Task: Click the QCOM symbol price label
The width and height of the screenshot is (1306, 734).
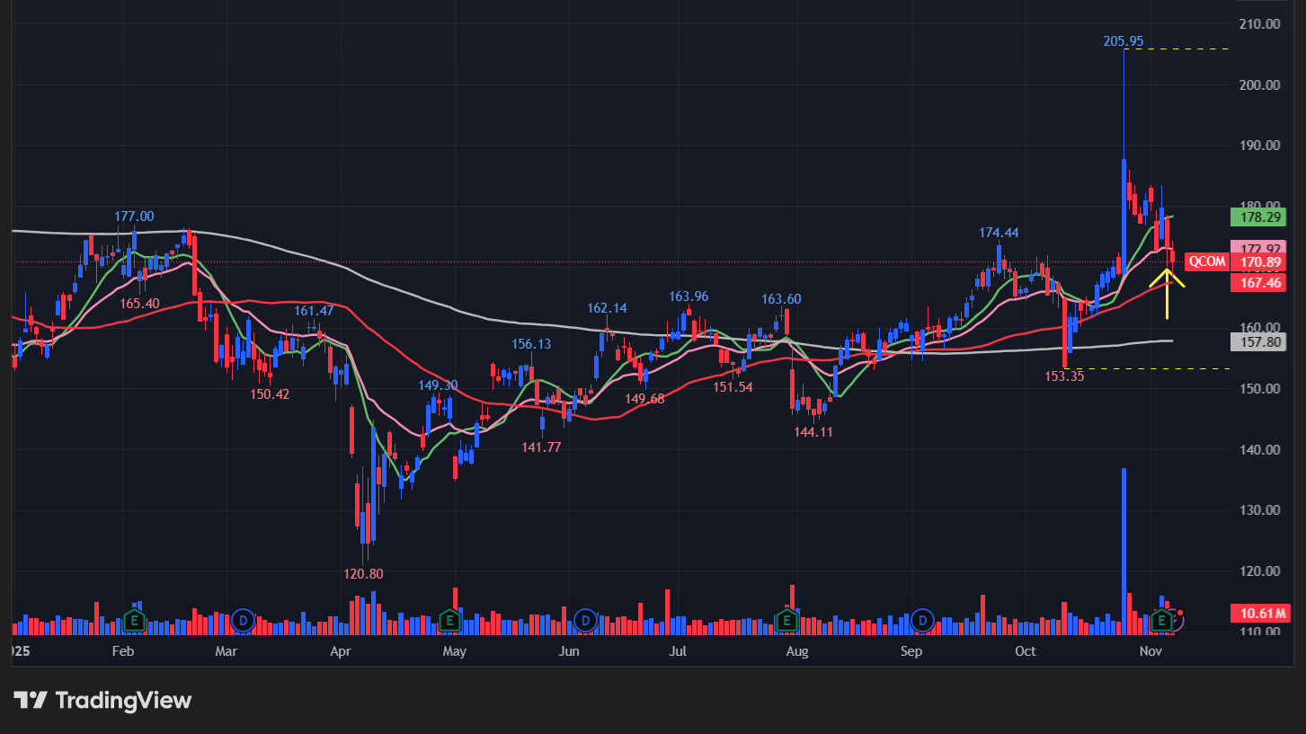Action: (1205, 262)
